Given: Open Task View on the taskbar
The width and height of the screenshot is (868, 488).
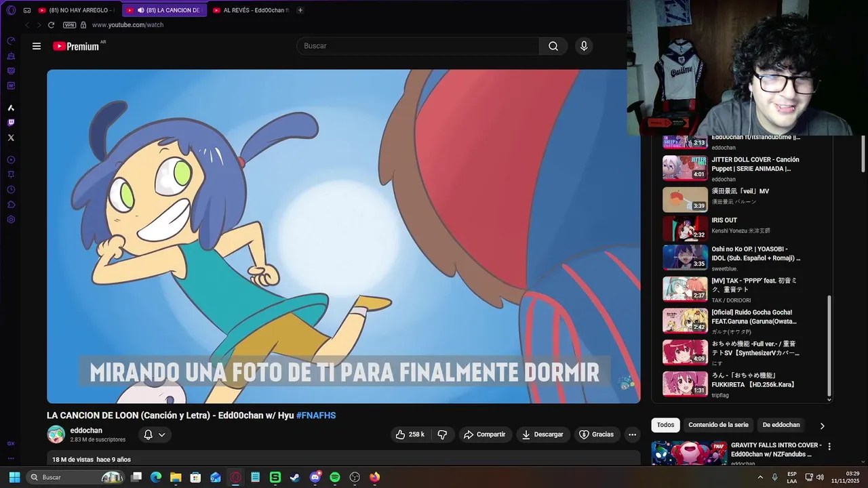Looking at the screenshot, I should [x=136, y=477].
